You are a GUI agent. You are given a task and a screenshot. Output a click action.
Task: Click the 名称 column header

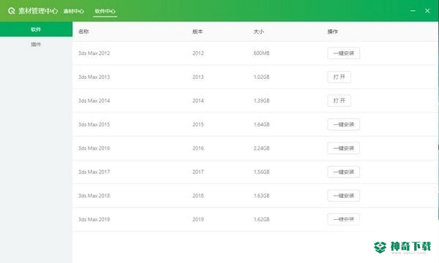click(83, 31)
